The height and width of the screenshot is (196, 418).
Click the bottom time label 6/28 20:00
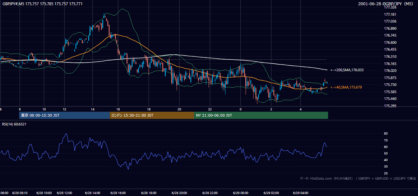179,193
